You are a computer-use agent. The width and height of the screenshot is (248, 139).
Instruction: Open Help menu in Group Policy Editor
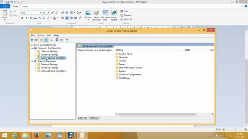[x=56, y=36]
